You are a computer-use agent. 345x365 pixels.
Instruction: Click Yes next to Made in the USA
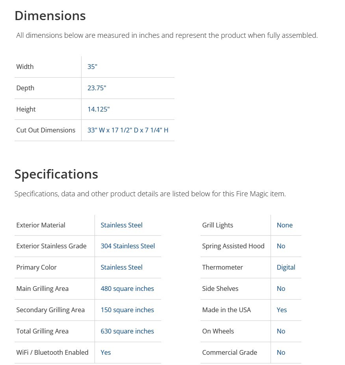[x=282, y=310]
